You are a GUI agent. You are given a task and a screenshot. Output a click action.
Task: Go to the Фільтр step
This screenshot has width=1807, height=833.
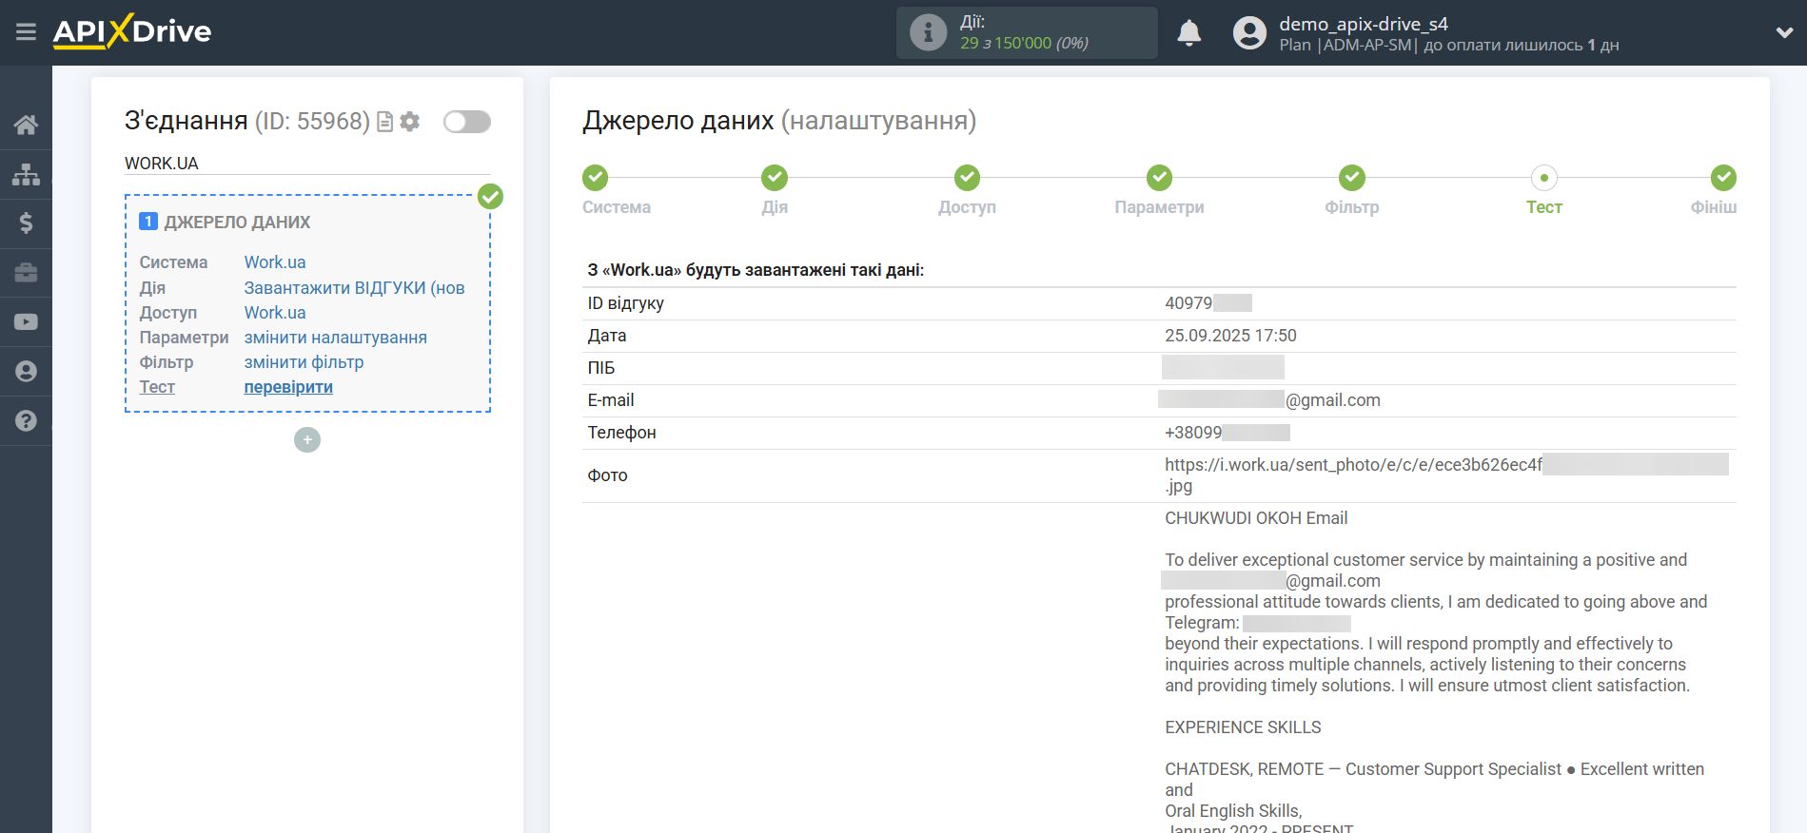[x=1351, y=178]
